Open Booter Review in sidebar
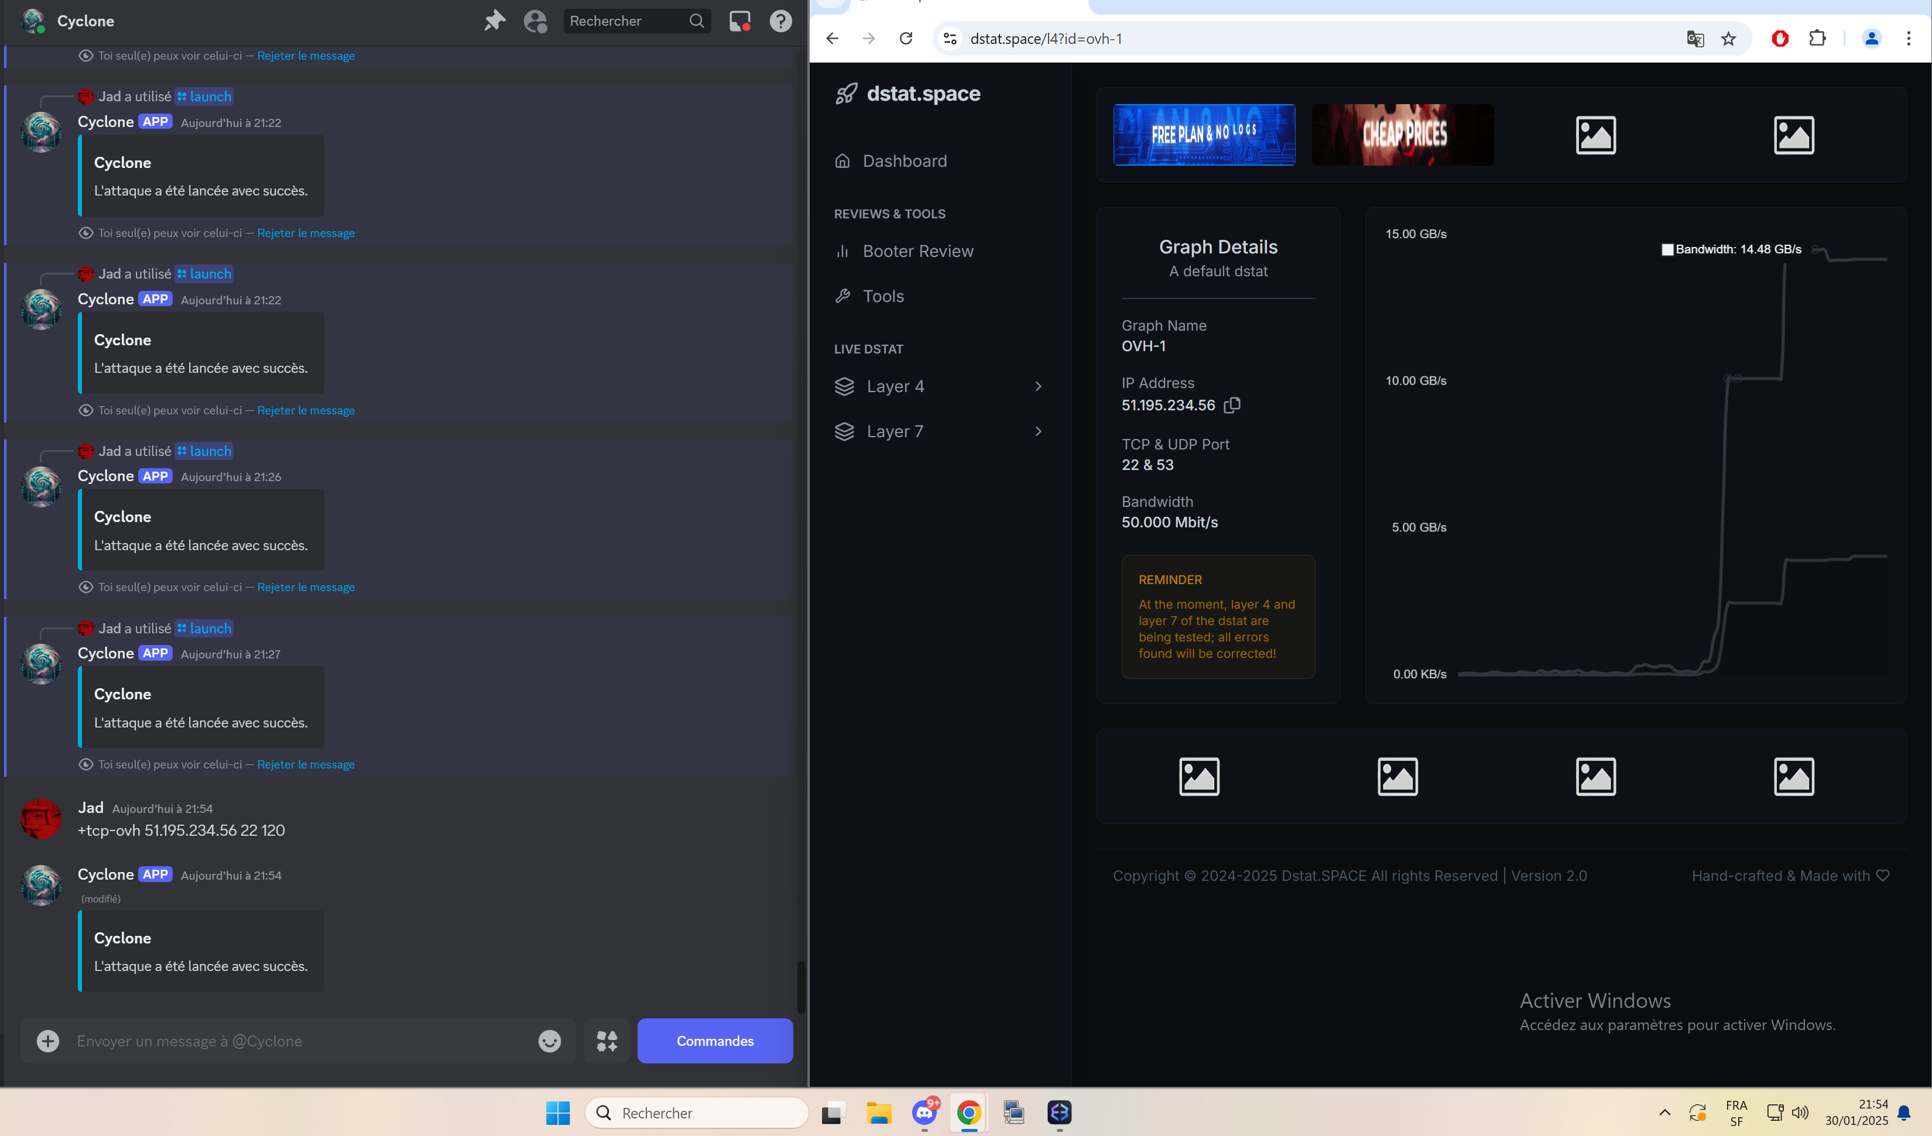This screenshot has height=1136, width=1932. (917, 252)
